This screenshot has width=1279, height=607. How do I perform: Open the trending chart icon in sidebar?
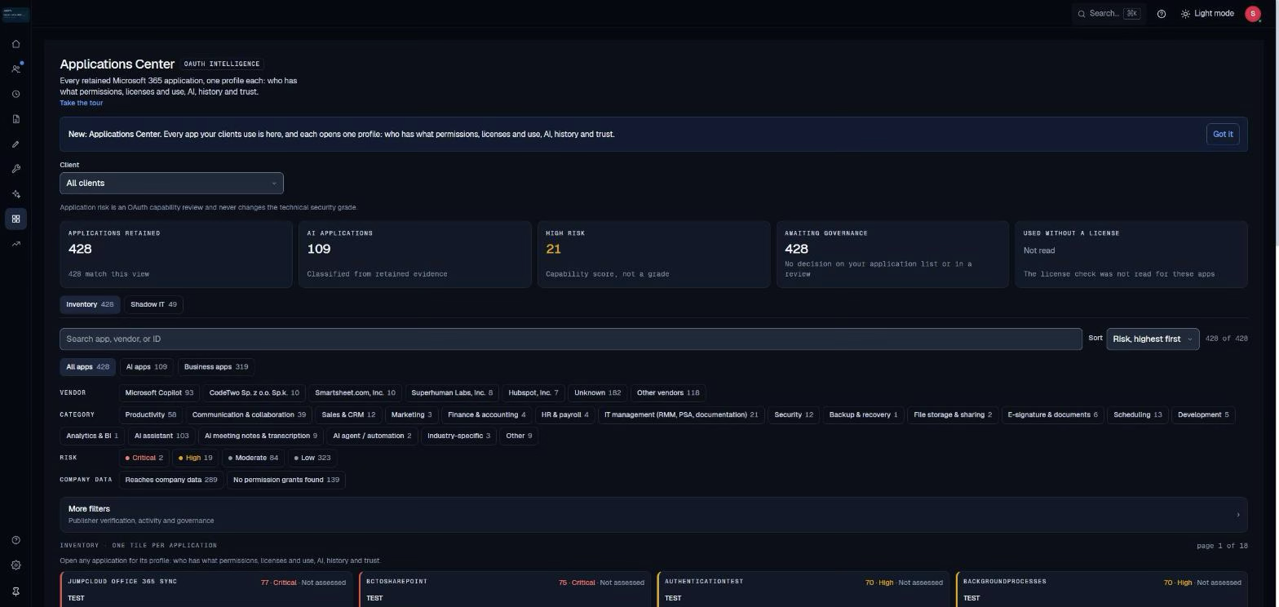point(15,244)
